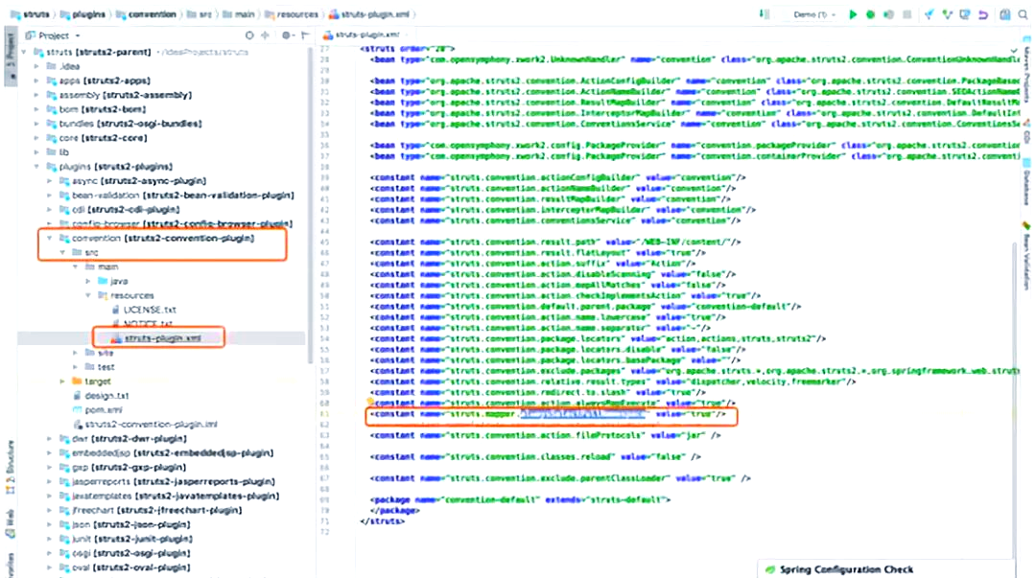
Task: Click the purple undo/revert arrow icon
Action: point(983,14)
